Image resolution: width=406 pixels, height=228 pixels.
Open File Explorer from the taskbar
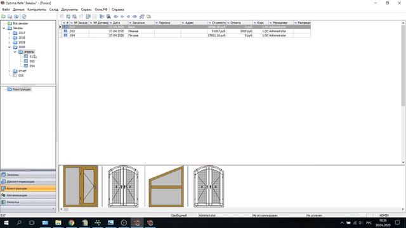point(58,222)
